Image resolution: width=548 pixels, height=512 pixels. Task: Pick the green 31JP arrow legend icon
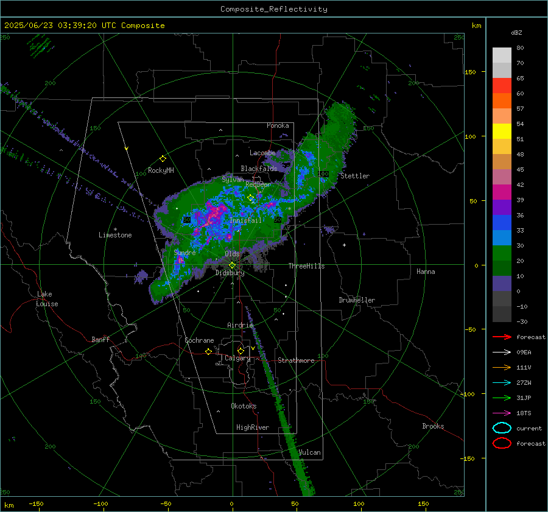(502, 398)
